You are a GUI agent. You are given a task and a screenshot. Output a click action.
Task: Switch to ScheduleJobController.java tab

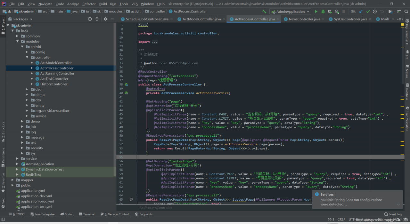(x=147, y=19)
